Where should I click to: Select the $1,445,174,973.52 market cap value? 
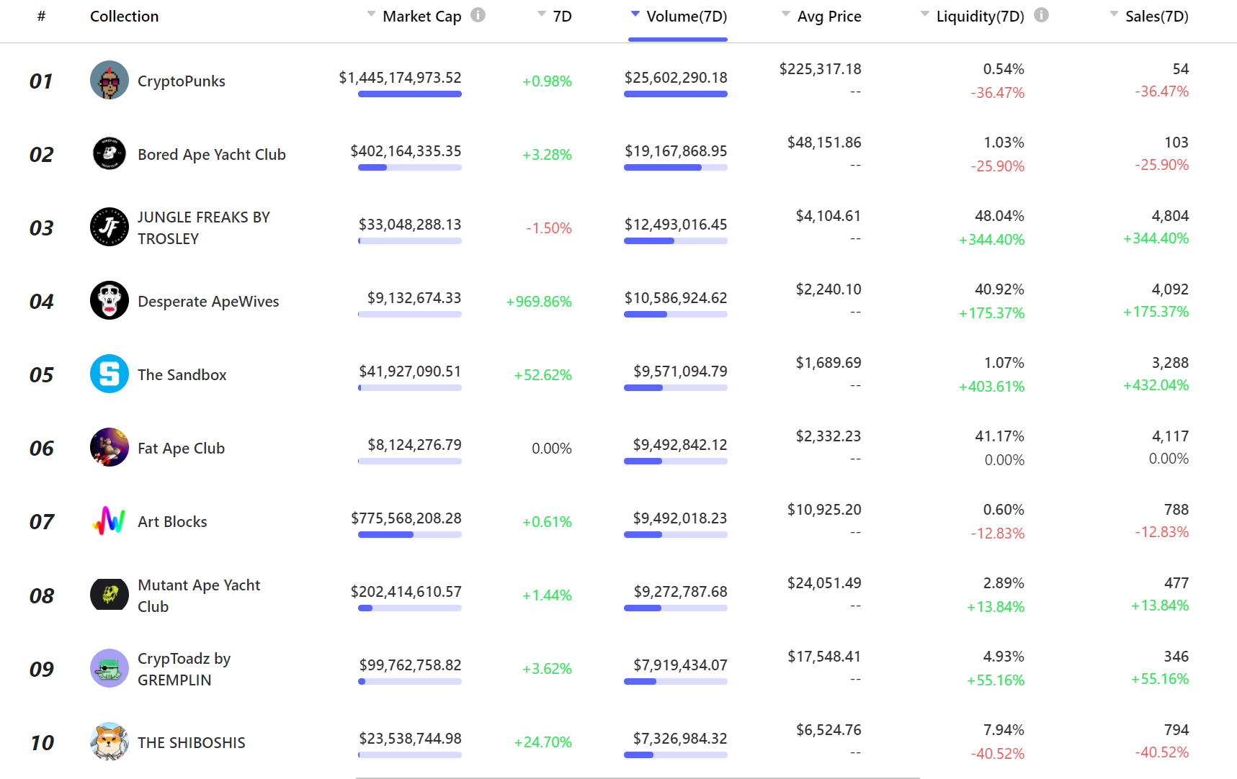click(400, 77)
